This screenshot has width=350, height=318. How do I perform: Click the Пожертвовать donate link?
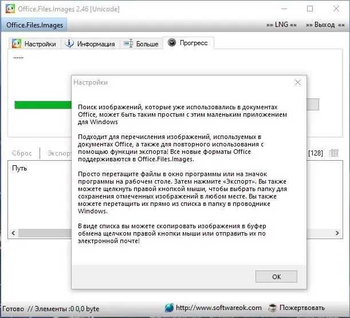(302, 308)
